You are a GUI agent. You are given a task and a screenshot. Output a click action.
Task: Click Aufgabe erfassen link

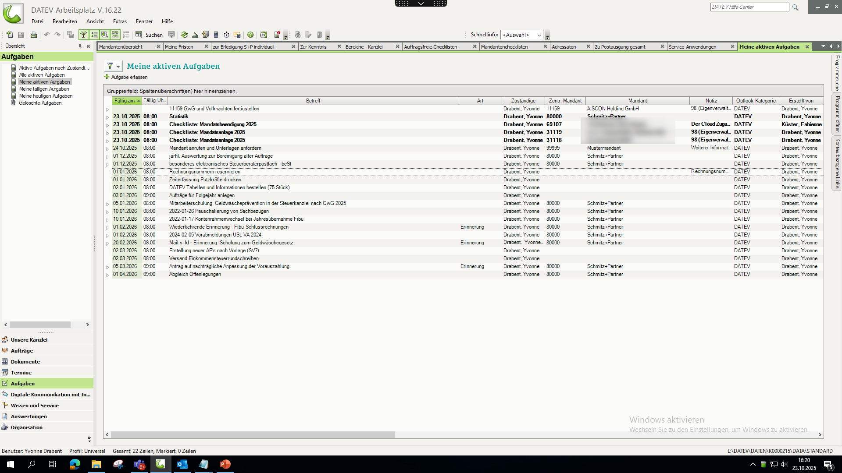129,77
